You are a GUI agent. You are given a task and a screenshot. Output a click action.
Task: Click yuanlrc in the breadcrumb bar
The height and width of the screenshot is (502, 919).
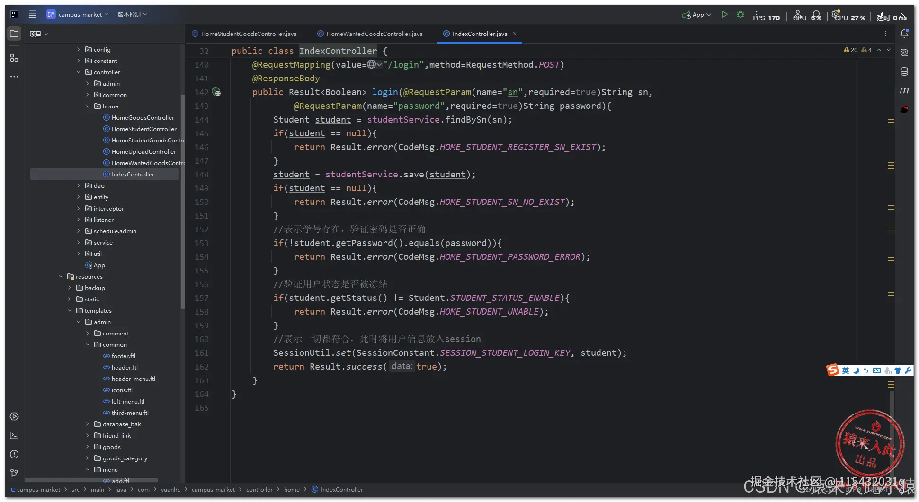coord(170,489)
